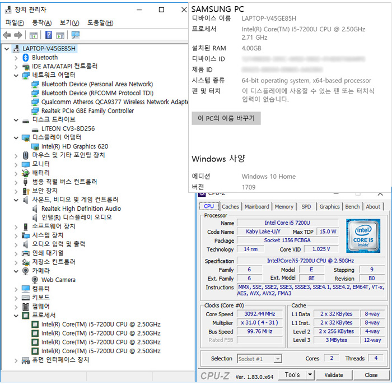
Task: Click the Device Manager title bar icon
Action: (8, 10)
